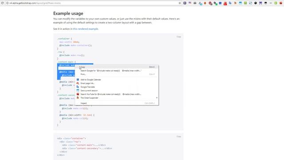Screen dimensions: 284x160
Task: Focus the browser address bar URL
Action: click(x=35, y=3)
